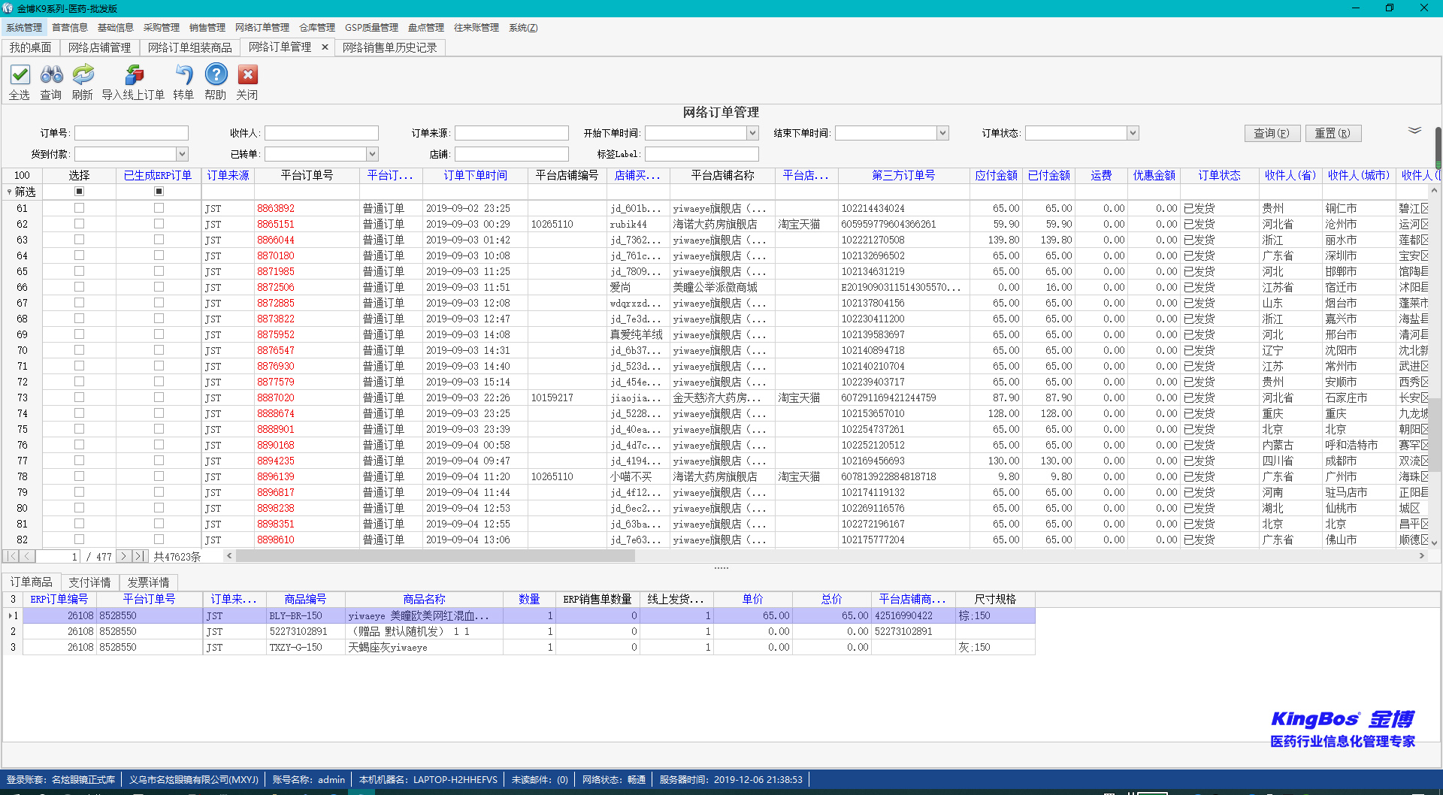Click the 导入线上订单 import icon
The image size is (1443, 795).
coord(134,75)
